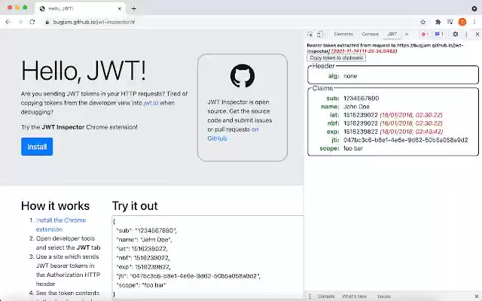
Task: Click Copy token to clipboard button
Action: pos(337,58)
